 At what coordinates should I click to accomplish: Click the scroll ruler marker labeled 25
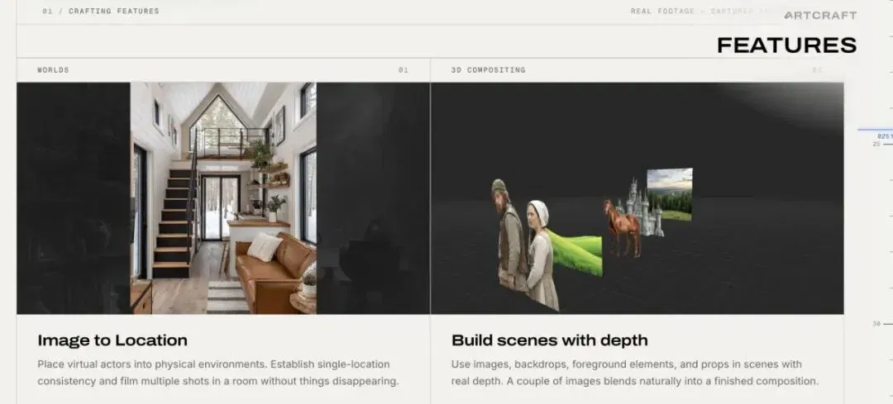pyautogui.click(x=876, y=145)
